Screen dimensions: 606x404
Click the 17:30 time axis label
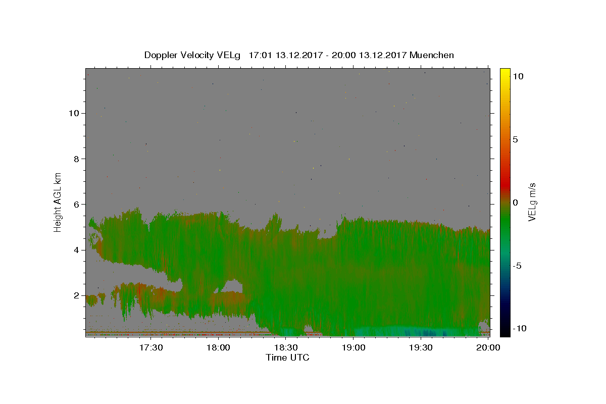point(150,347)
